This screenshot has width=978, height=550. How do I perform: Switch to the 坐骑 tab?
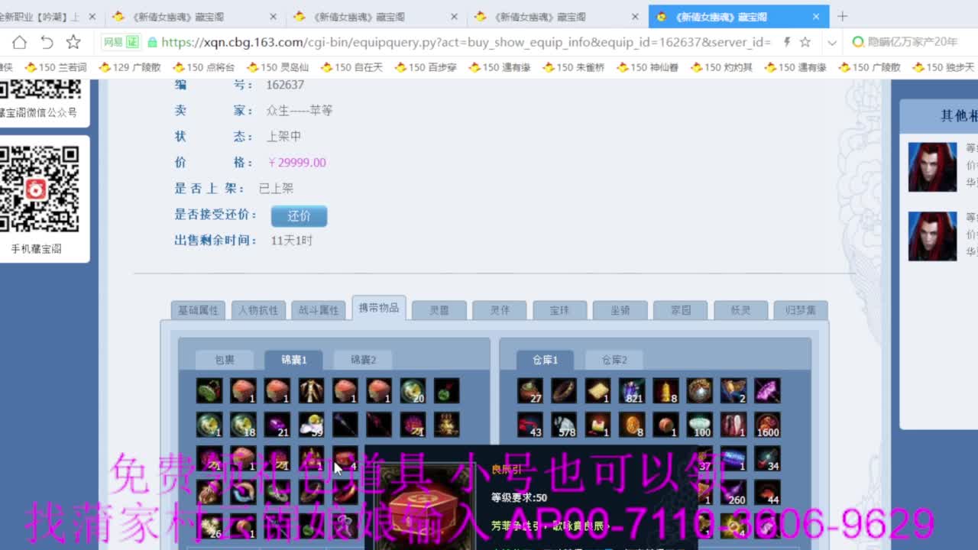tap(620, 310)
